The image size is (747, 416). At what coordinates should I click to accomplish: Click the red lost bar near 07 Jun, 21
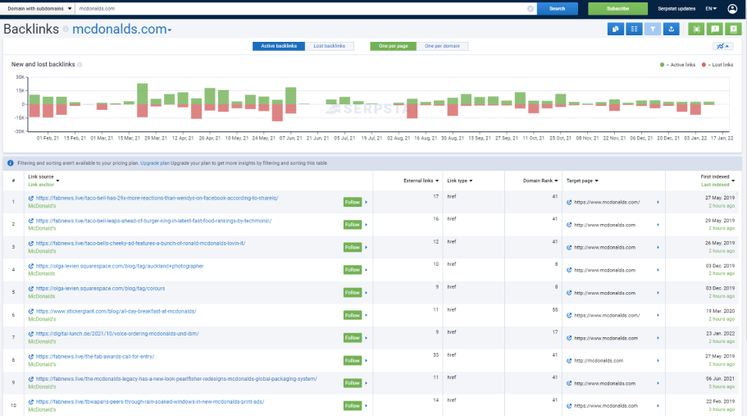(x=290, y=108)
